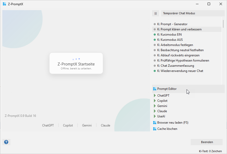Open the Temporärer Chat Modus header
Screen dimensions: 227x154
tap(193, 13)
